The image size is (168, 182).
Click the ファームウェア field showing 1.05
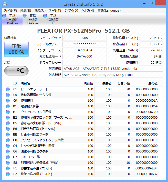(x=85, y=38)
